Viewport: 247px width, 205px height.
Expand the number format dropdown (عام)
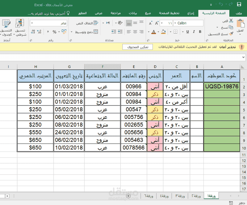click(x=32, y=23)
